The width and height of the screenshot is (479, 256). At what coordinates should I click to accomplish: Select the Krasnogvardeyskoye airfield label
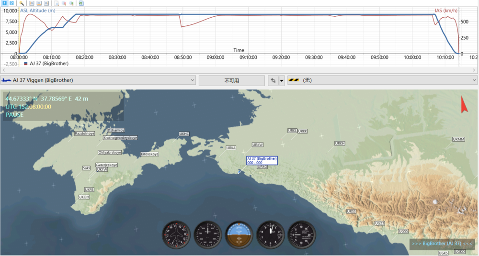pos(120,138)
